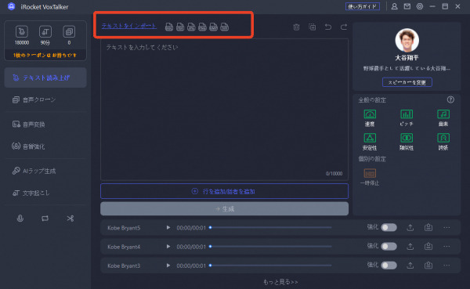Expand list with もっと見る>>
This screenshot has height=289, width=470.
[280, 282]
